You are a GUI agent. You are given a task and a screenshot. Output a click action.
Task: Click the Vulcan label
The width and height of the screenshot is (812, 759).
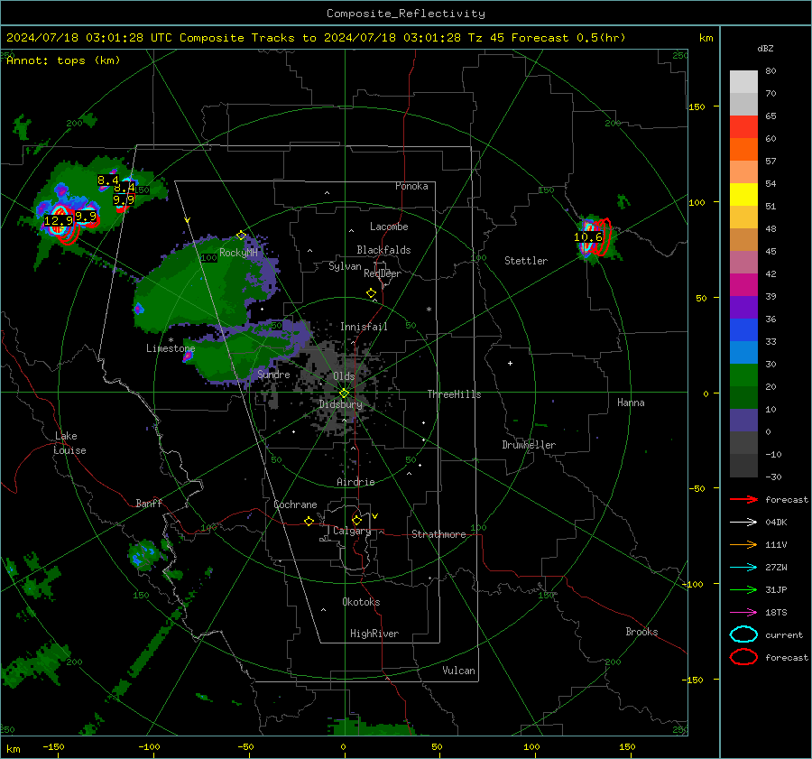[x=458, y=671]
